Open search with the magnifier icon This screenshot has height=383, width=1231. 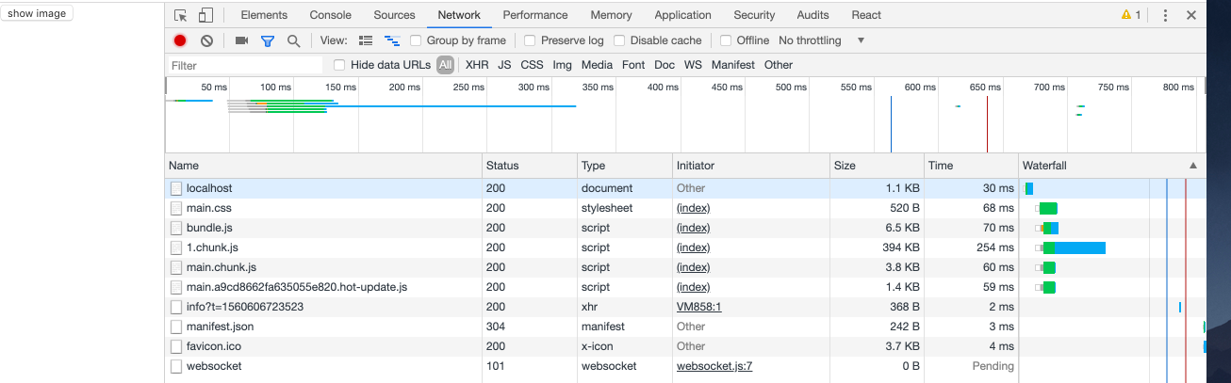tap(293, 40)
